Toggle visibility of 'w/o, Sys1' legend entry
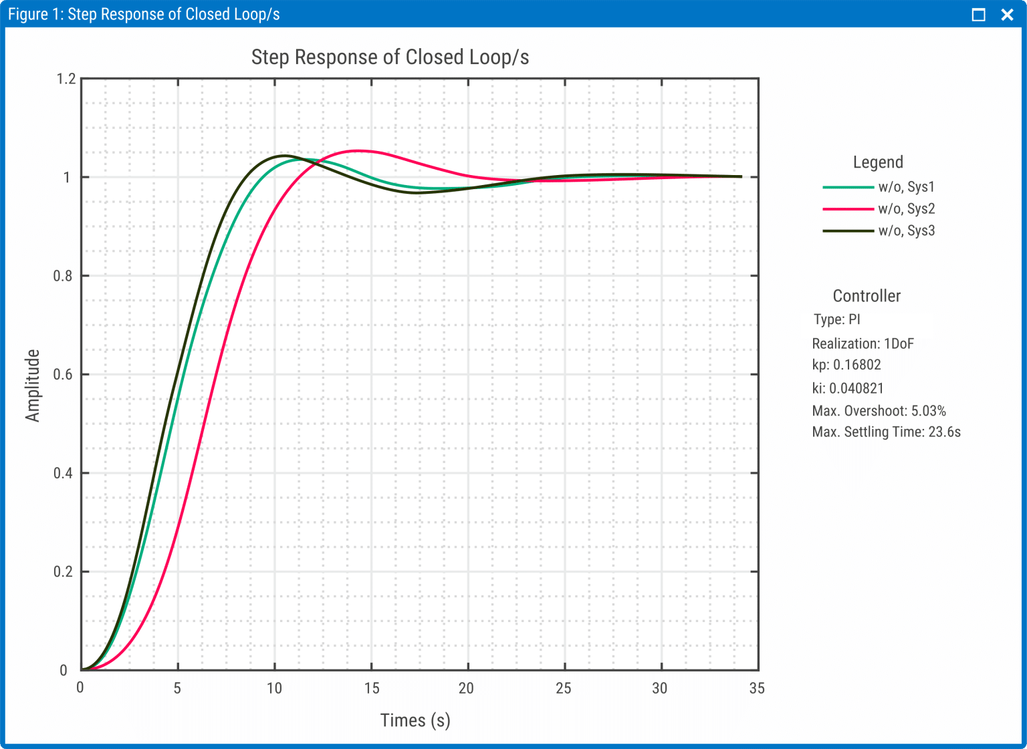This screenshot has height=749, width=1027. [908, 188]
